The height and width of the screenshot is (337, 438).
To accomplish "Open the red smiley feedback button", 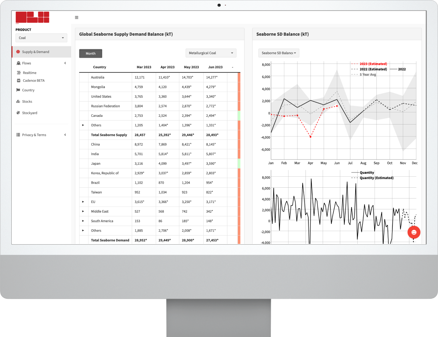I will [414, 232].
